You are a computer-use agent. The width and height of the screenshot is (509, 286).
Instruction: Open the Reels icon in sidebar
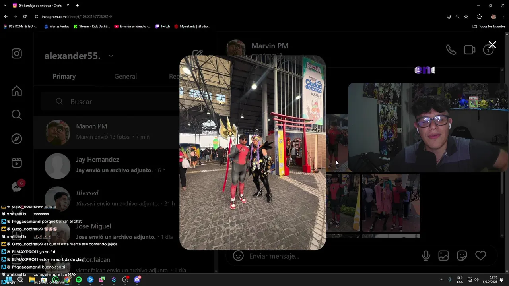[x=17, y=163]
